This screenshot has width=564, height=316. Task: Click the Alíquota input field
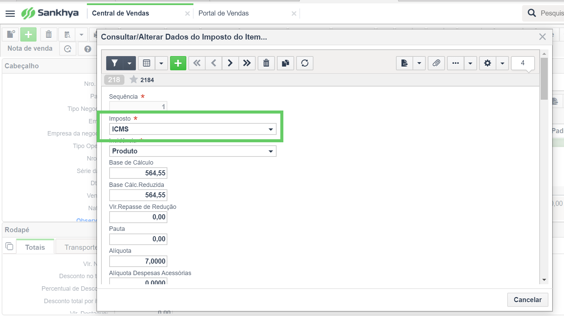pos(138,261)
